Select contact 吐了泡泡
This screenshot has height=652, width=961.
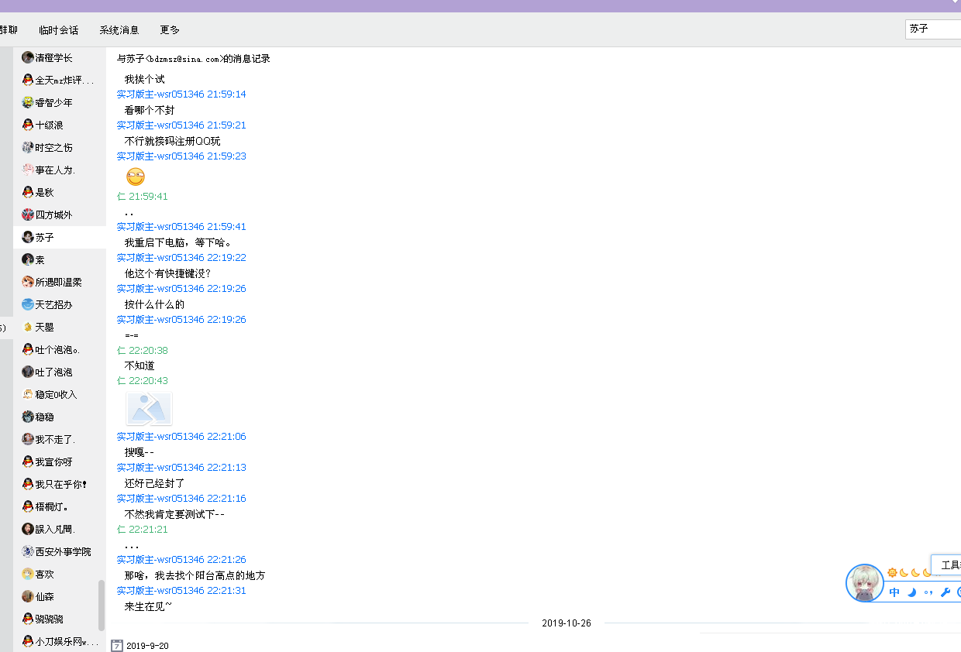tap(60, 372)
